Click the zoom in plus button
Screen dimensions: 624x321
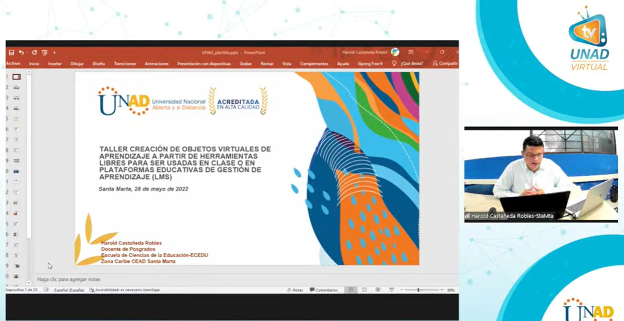pos(441,290)
